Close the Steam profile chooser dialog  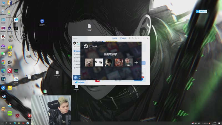coord(140,43)
